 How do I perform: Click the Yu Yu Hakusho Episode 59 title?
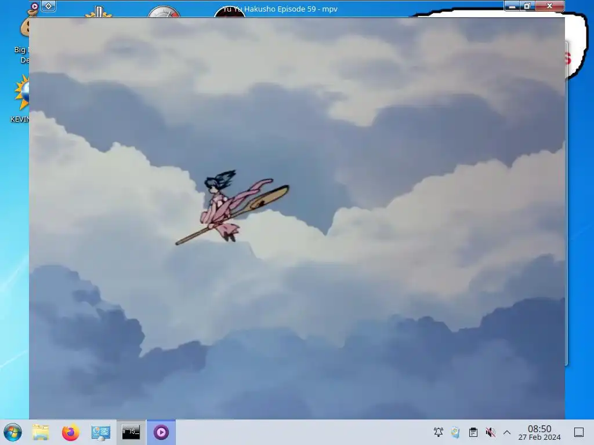point(280,9)
